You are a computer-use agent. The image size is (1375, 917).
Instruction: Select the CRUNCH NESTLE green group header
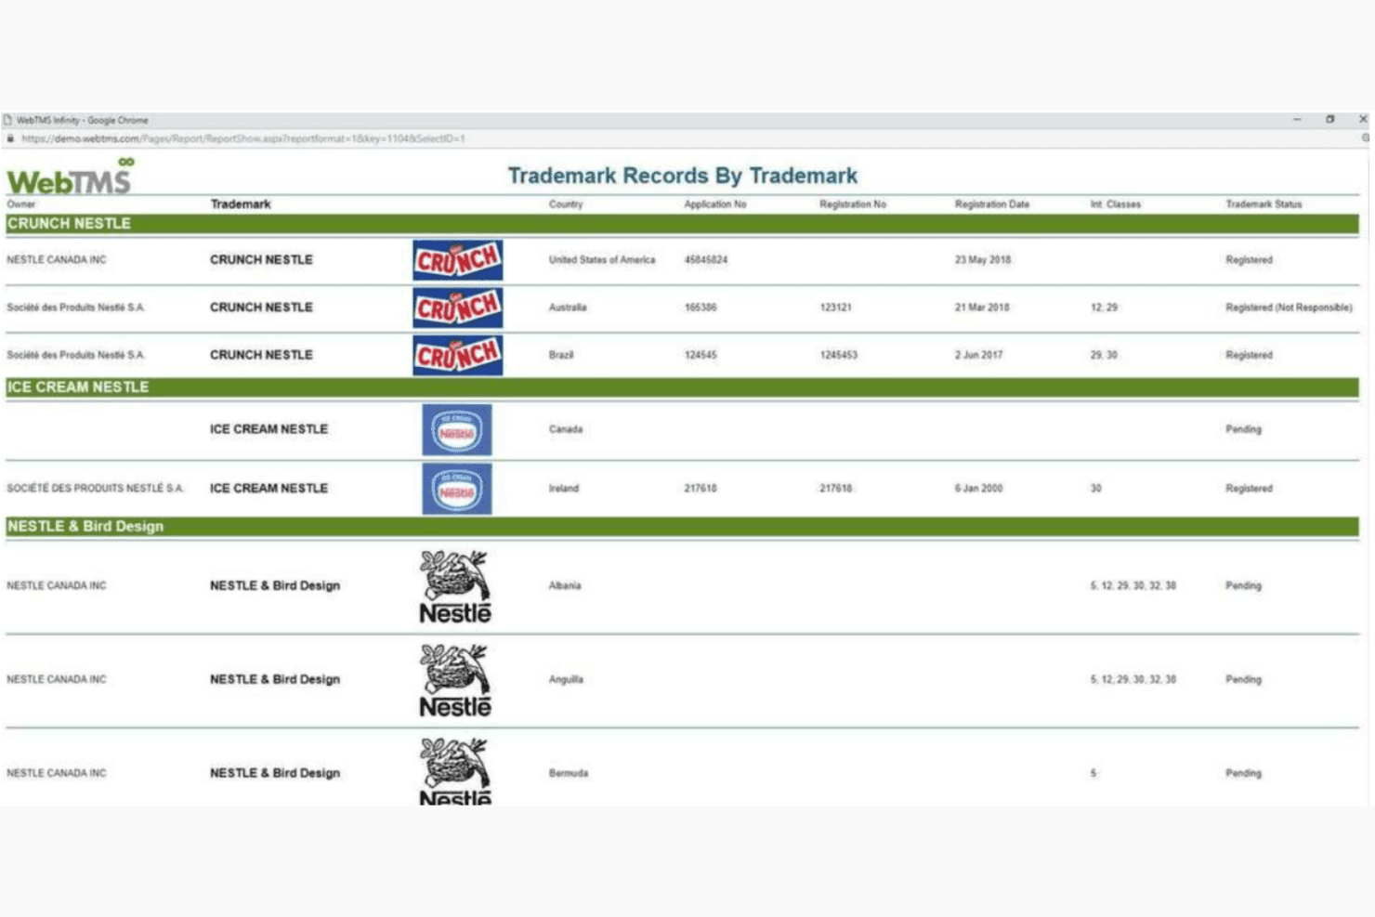[x=682, y=224]
